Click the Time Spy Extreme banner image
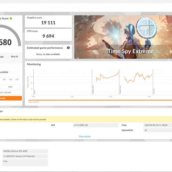 pyautogui.click(x=123, y=37)
